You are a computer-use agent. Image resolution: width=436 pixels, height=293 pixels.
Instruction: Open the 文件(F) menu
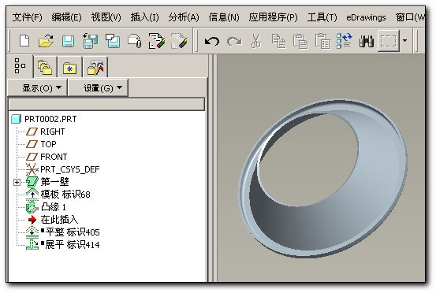(x=28, y=17)
